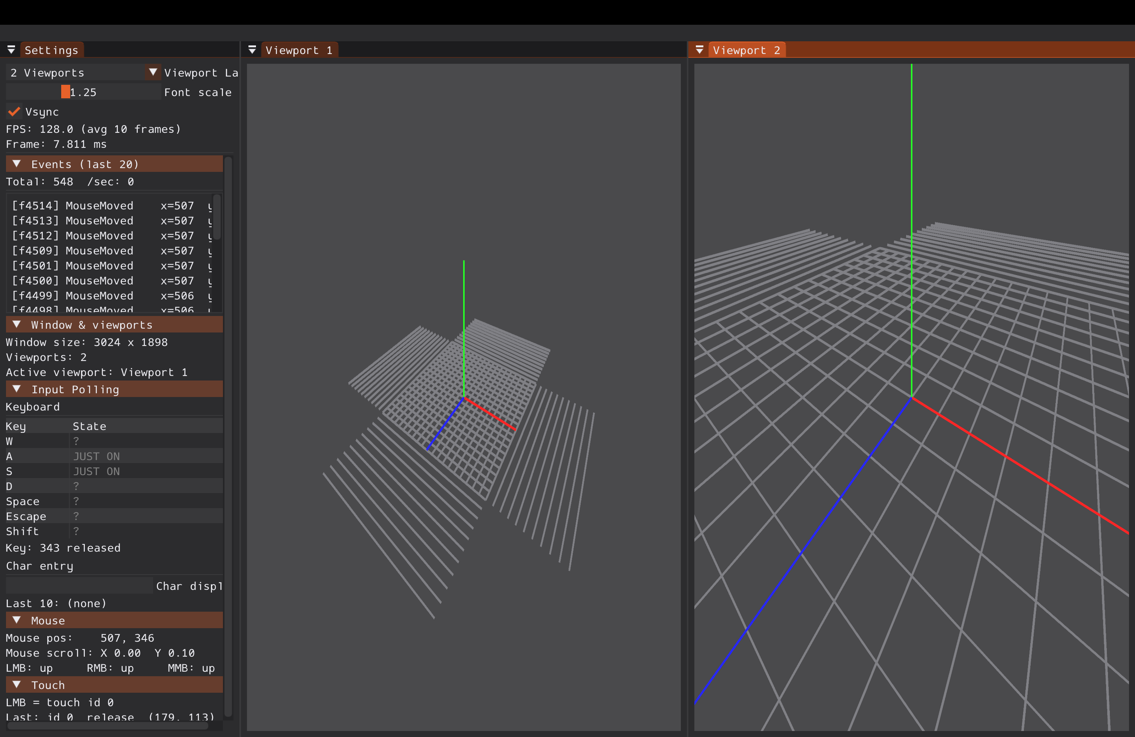Viewport: 1135px width, 737px height.
Task: Click the Char display input field
Action: coord(80,586)
